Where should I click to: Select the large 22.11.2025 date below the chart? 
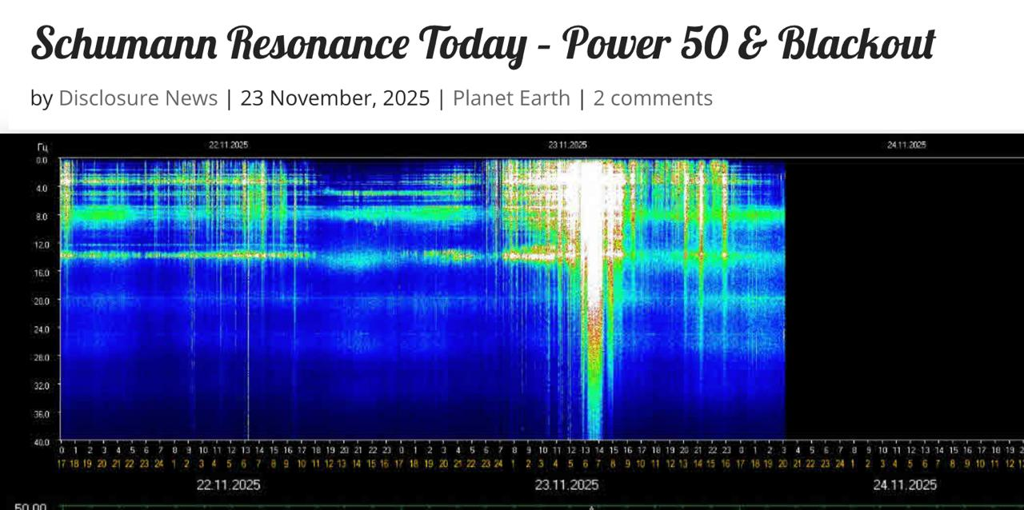[x=229, y=485]
